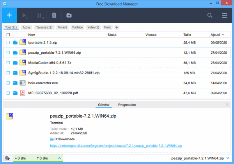Screen dimensions: 234x164
Task: Select the Active filter tab
Action: 27,27
